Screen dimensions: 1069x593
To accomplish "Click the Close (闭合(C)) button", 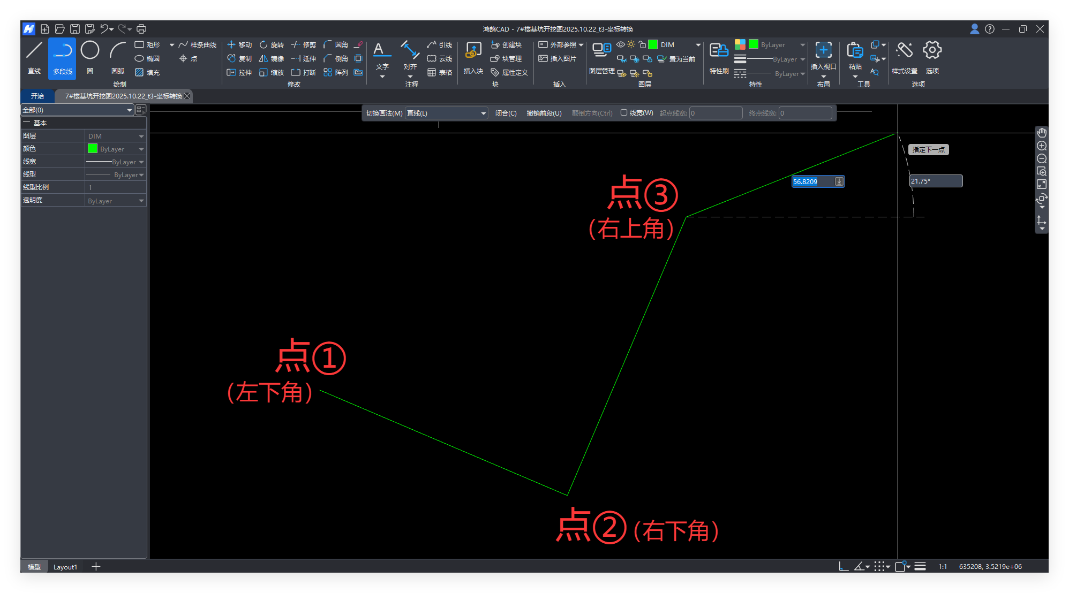I will 506,113.
